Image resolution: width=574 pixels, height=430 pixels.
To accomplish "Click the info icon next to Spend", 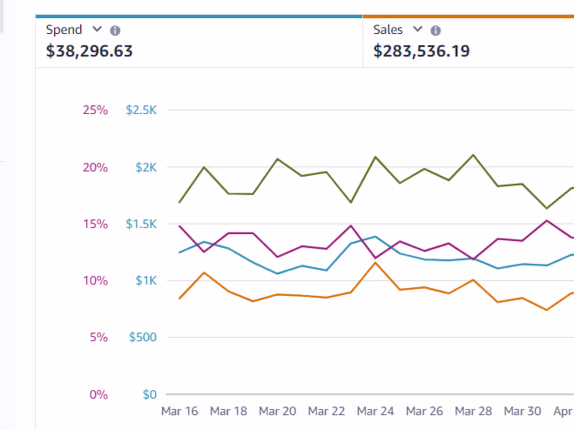I will click(x=115, y=30).
